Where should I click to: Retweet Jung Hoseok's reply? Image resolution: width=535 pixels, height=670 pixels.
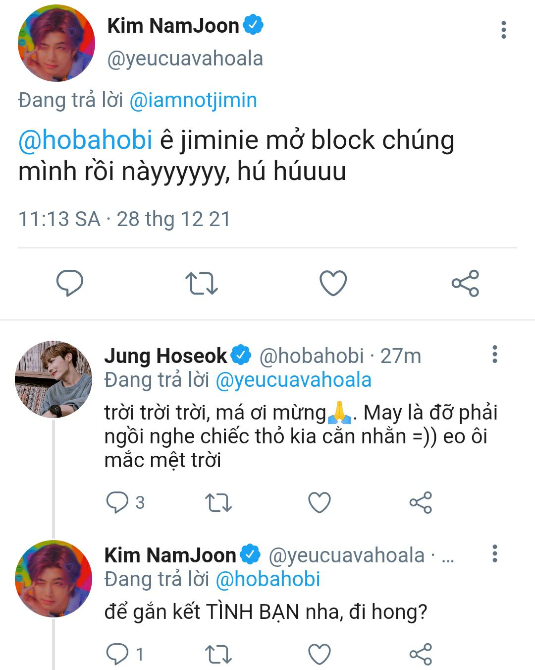(218, 502)
